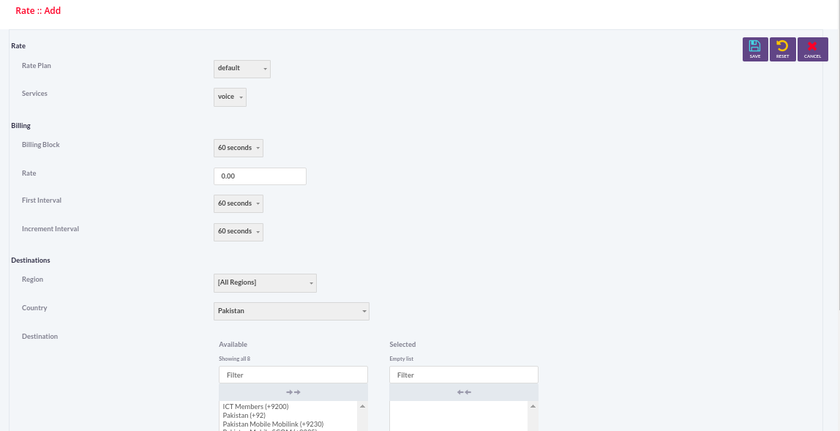Open the First Interval dropdown
The image size is (840, 431).
(x=239, y=203)
